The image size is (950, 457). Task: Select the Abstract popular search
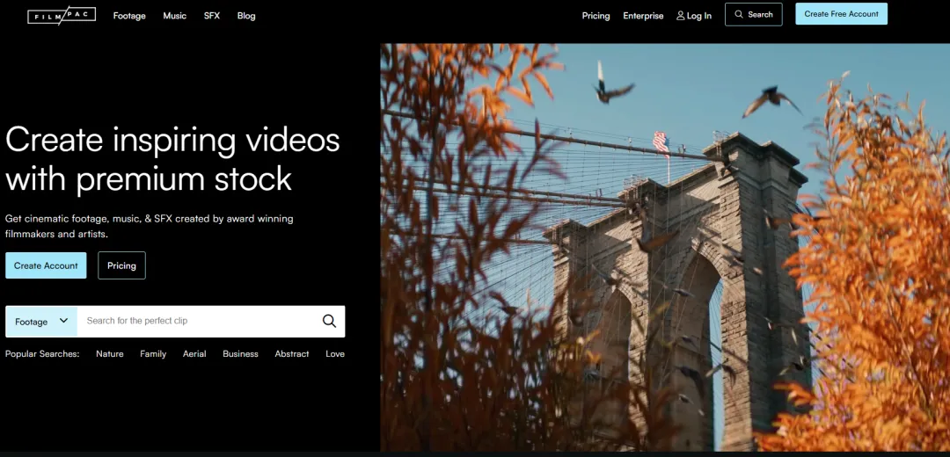(x=292, y=354)
